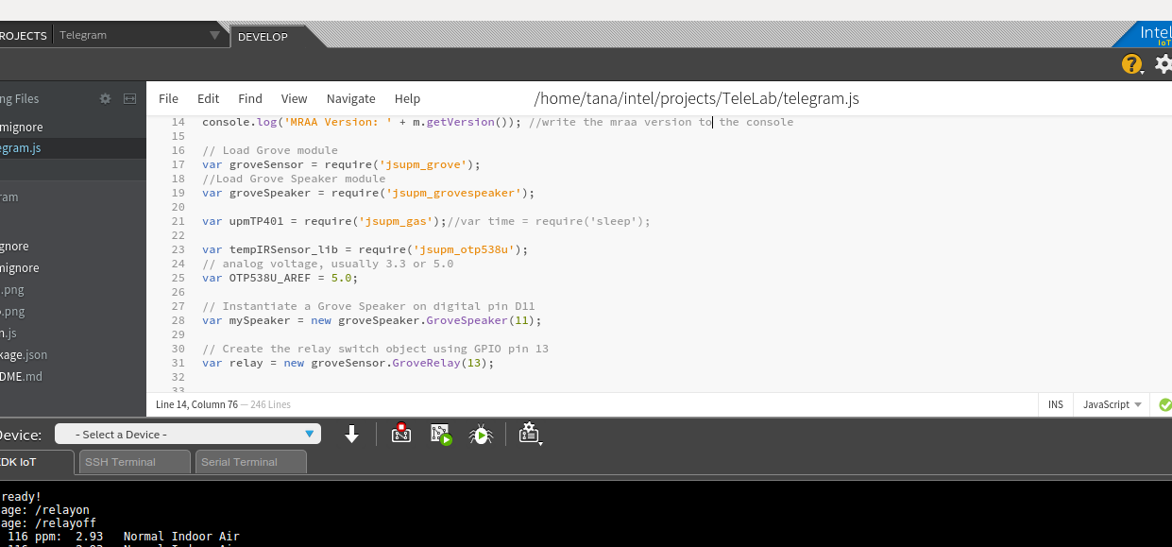
Task: Click the 'ready!' console output line
Action: pyautogui.click(x=21, y=497)
